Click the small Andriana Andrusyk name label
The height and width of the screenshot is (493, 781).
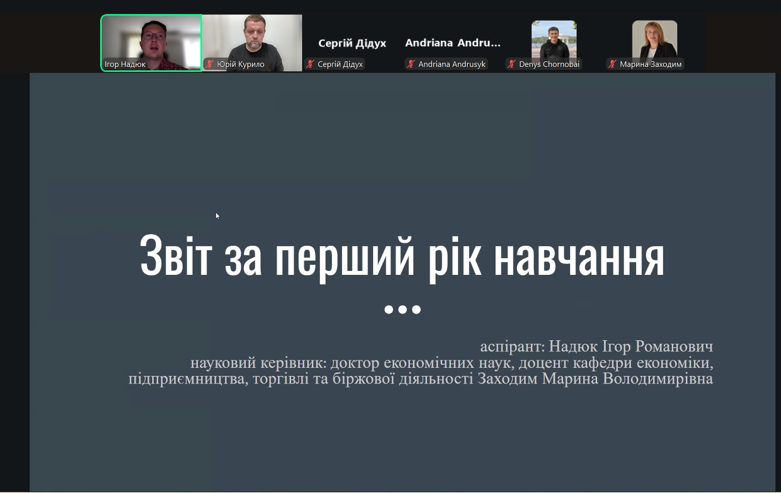coord(452,64)
